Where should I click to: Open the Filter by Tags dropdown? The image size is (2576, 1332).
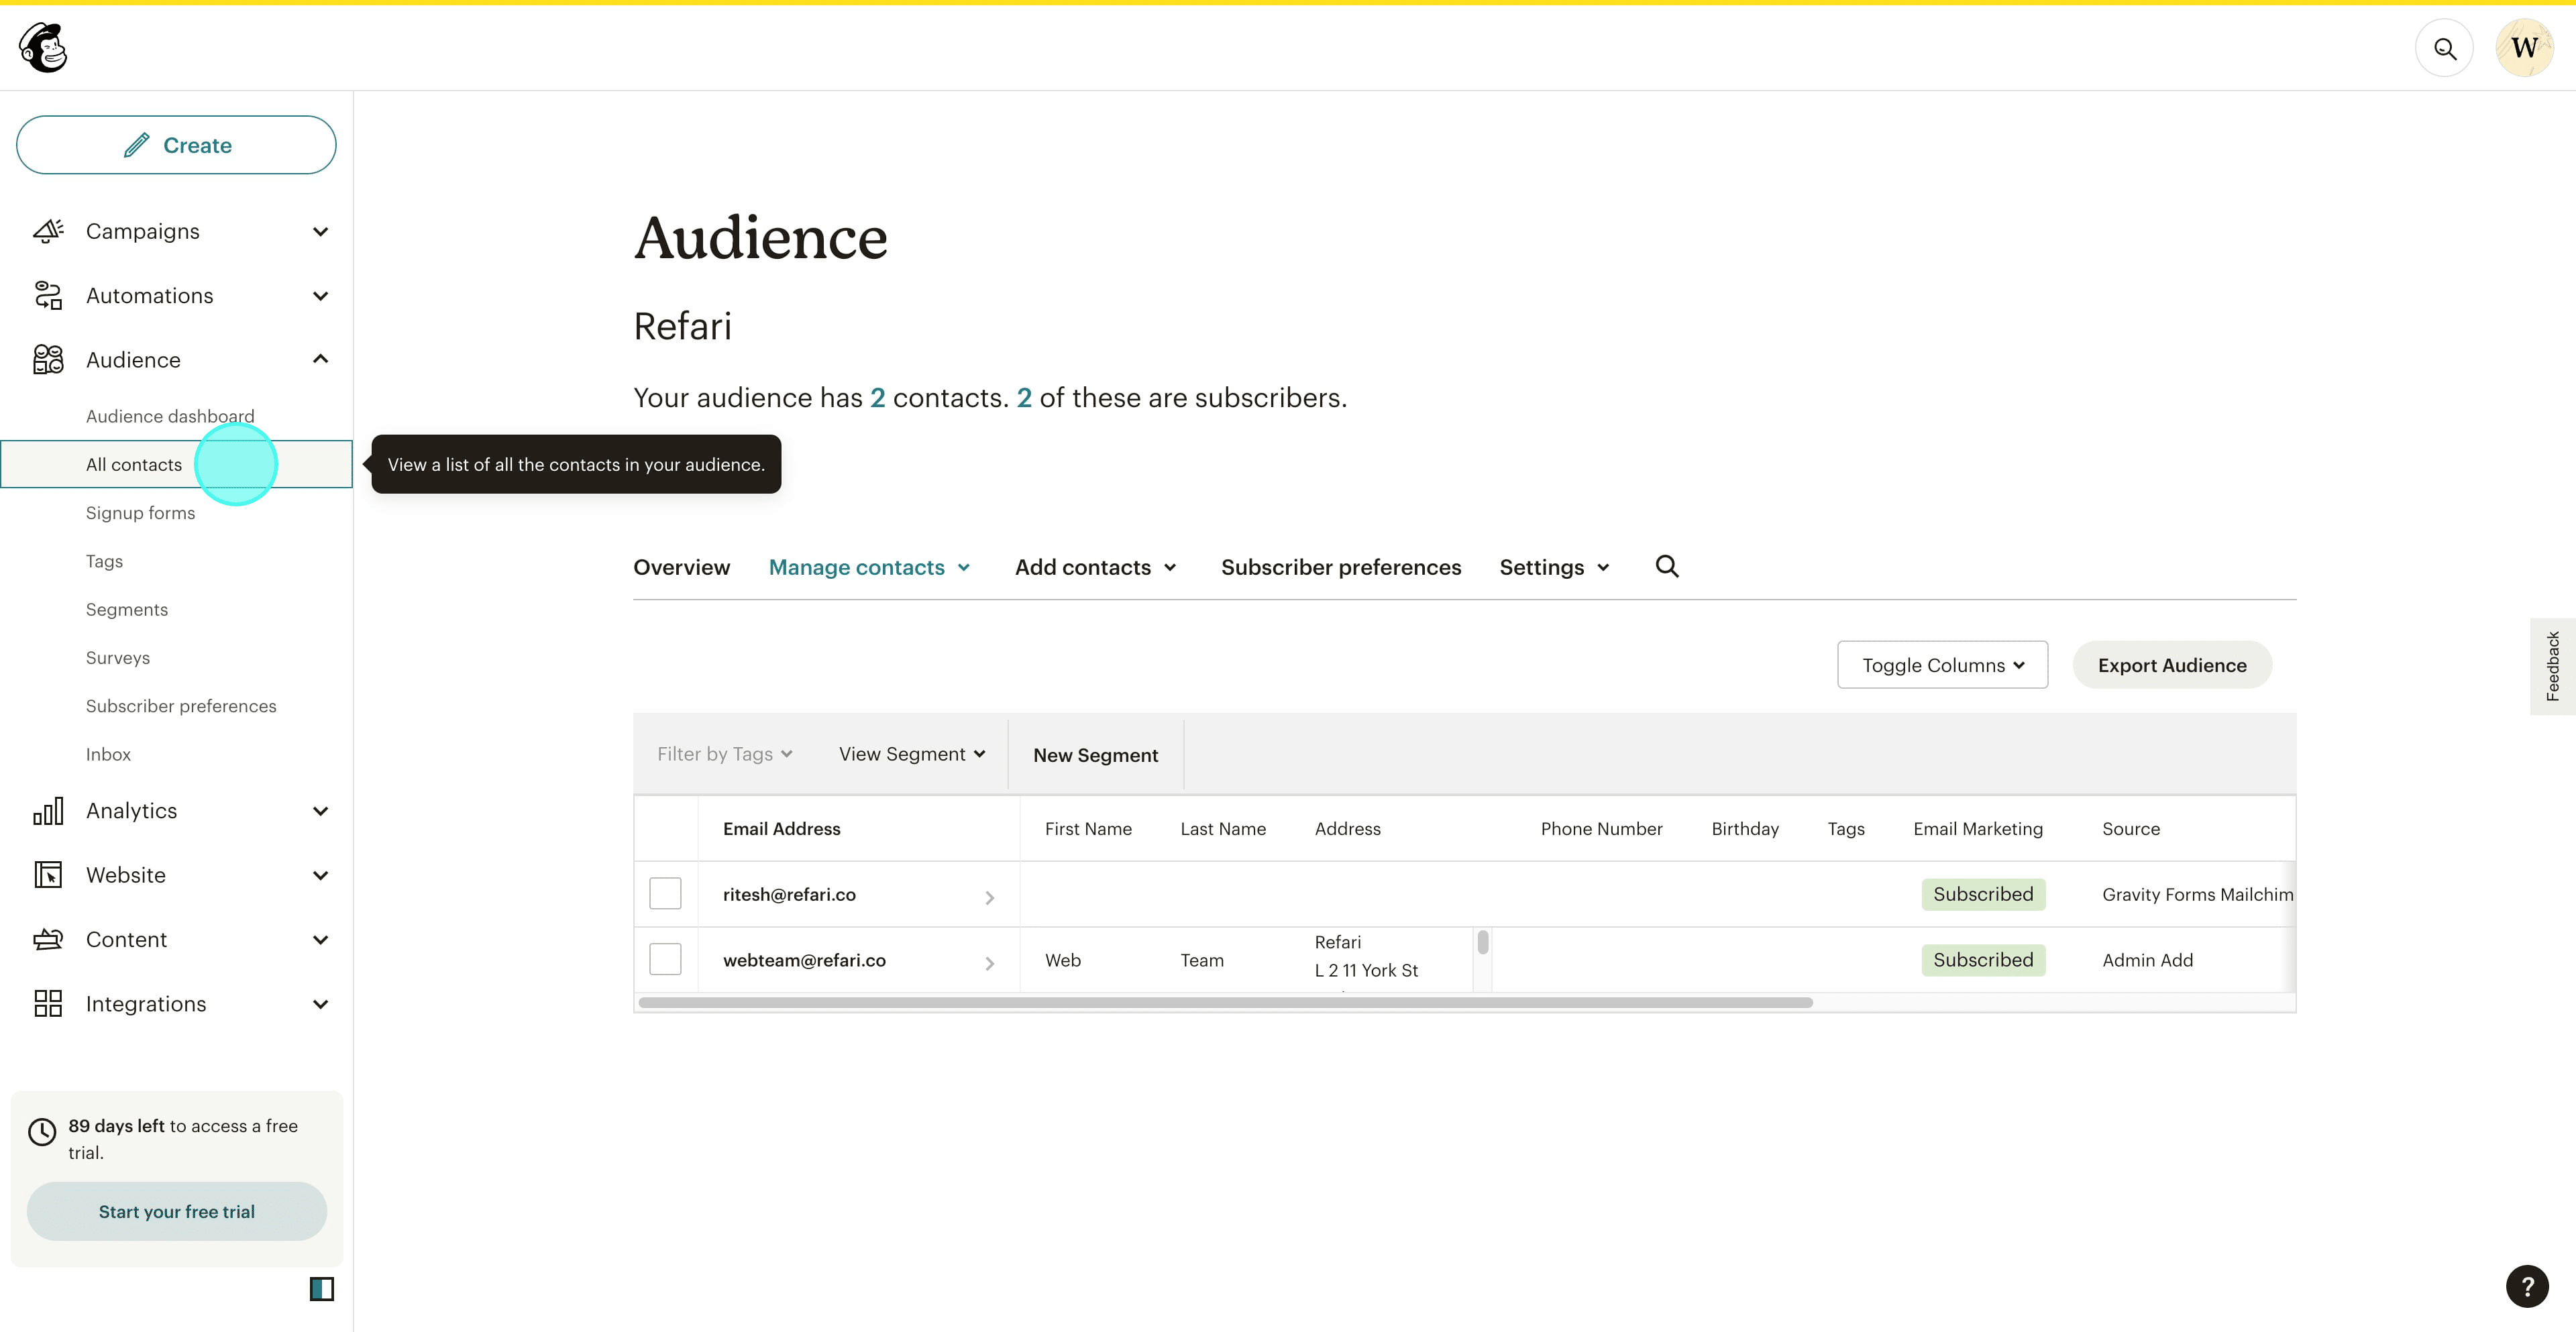click(724, 754)
